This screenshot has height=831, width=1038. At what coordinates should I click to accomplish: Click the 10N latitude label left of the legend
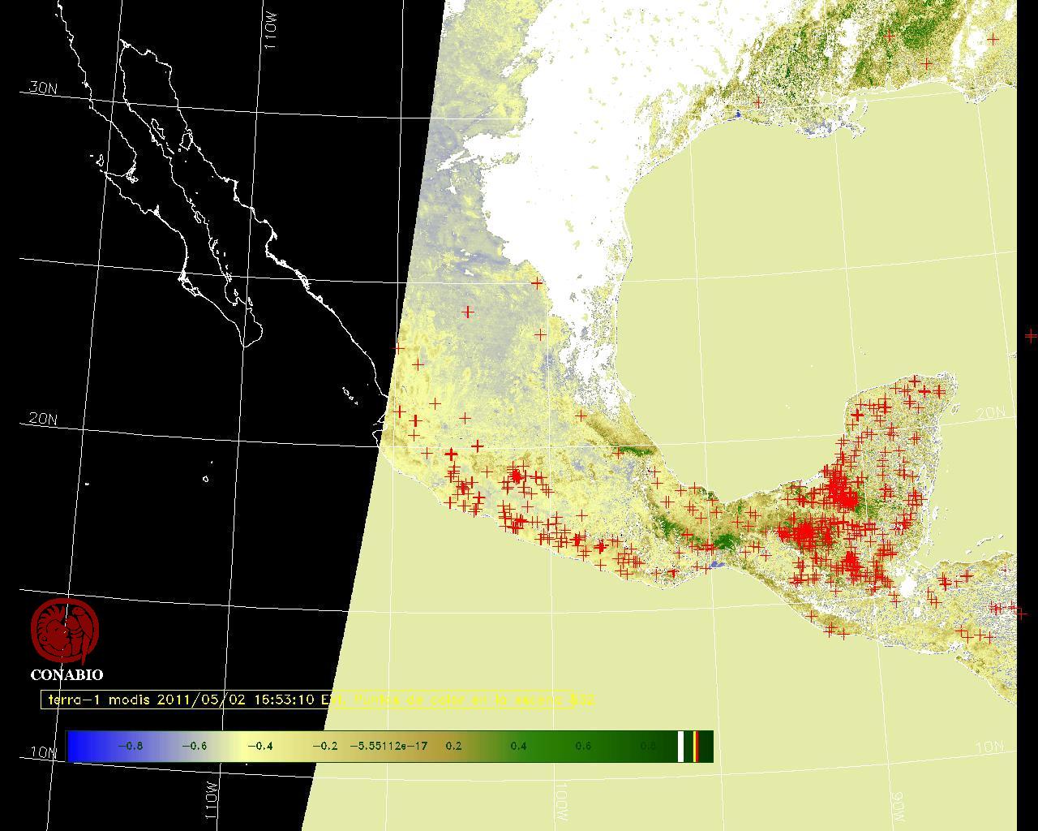point(45,752)
